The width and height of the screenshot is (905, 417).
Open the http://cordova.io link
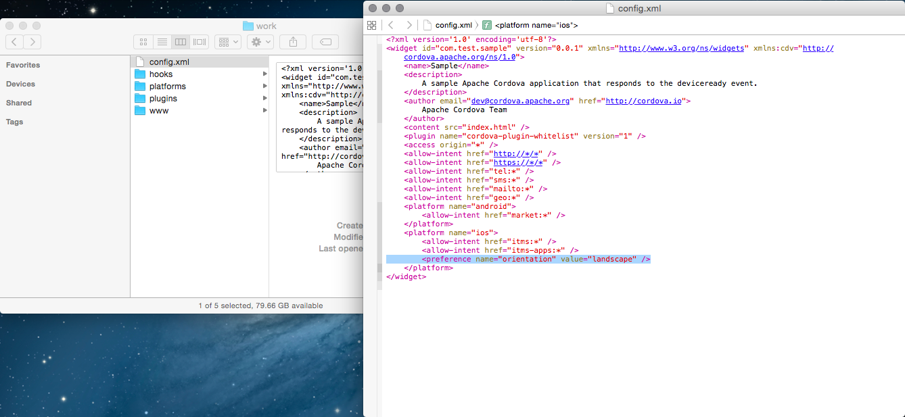click(643, 101)
